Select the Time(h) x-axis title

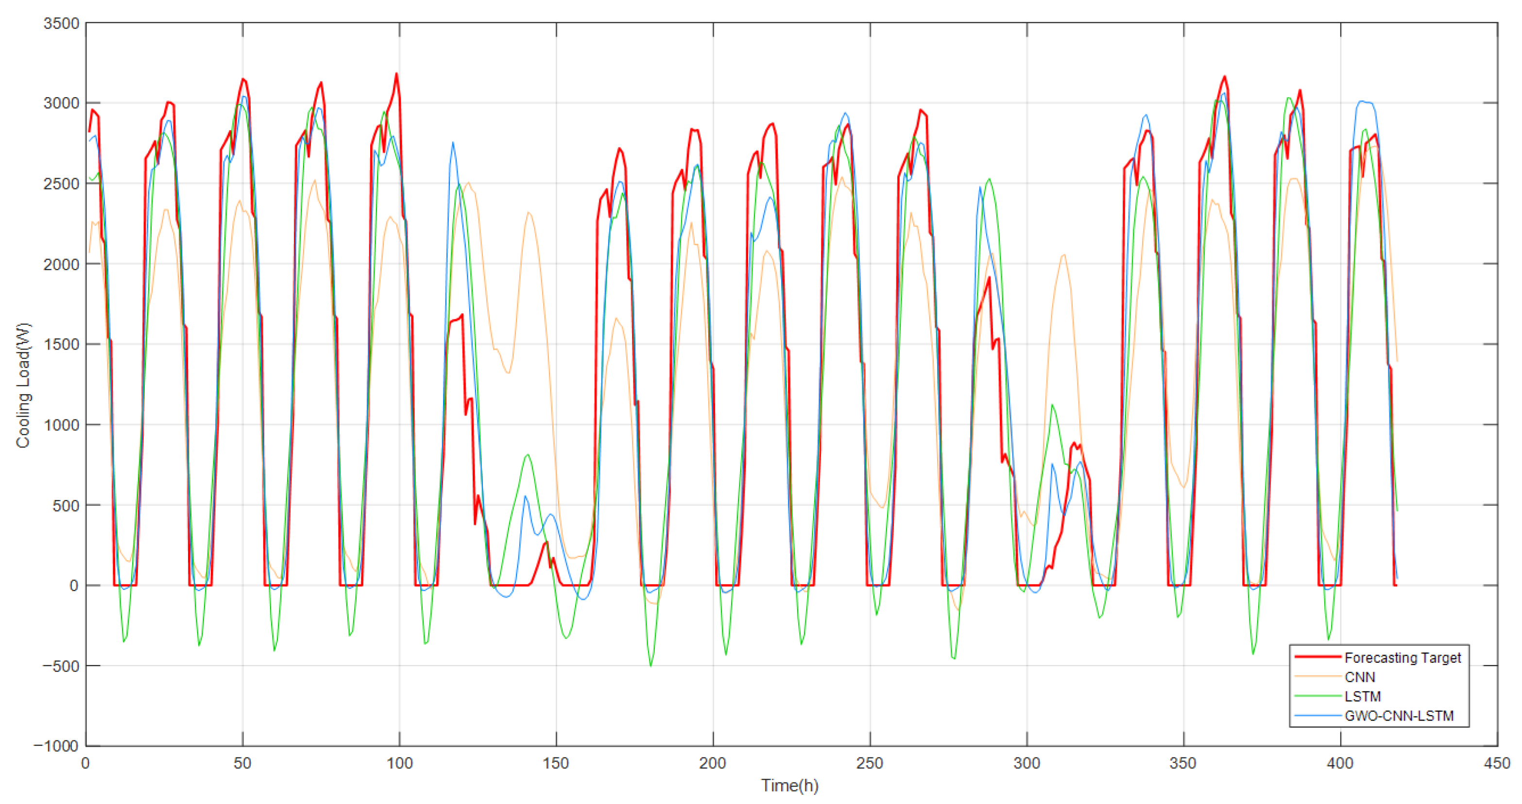point(789,786)
